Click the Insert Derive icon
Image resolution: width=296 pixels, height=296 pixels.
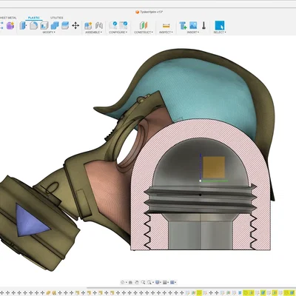(183, 25)
